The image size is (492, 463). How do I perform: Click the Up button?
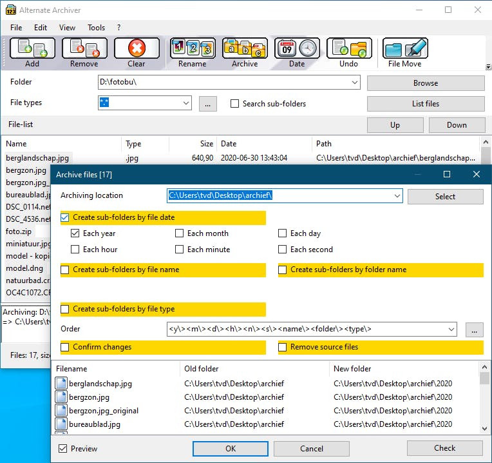[395, 125]
